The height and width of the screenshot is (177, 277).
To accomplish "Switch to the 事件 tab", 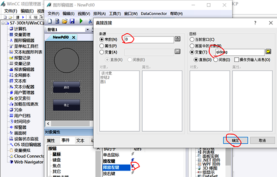I will coord(66,140).
